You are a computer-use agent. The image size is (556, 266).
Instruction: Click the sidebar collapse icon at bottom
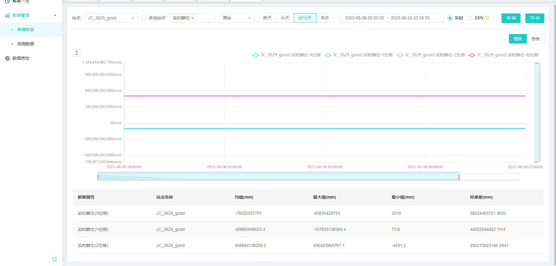(55, 259)
